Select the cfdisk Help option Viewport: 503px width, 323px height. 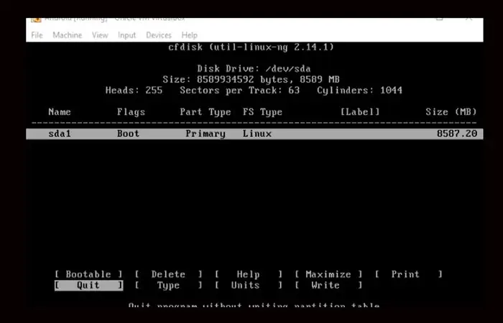click(x=249, y=274)
